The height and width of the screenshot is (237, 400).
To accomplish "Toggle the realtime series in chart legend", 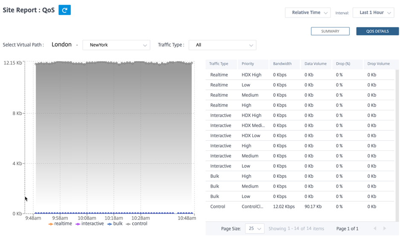I will pyautogui.click(x=60, y=224).
